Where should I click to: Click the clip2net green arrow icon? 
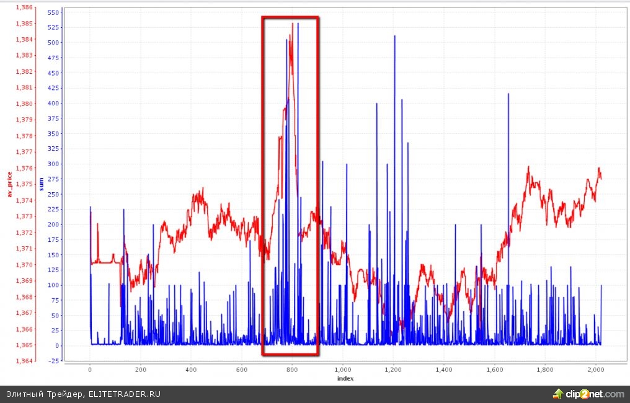[x=558, y=394]
